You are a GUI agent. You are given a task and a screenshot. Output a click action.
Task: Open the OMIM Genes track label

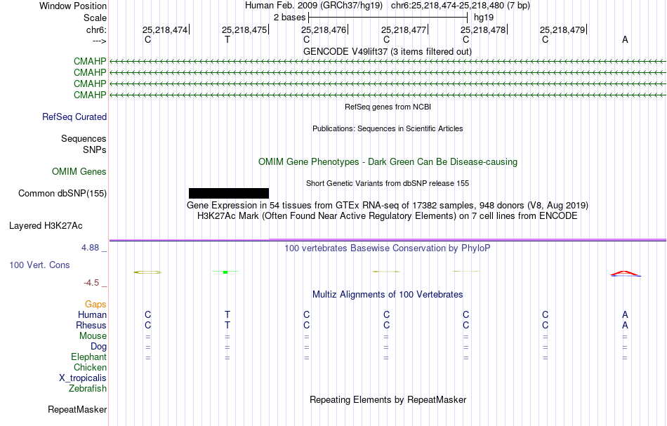point(79,171)
